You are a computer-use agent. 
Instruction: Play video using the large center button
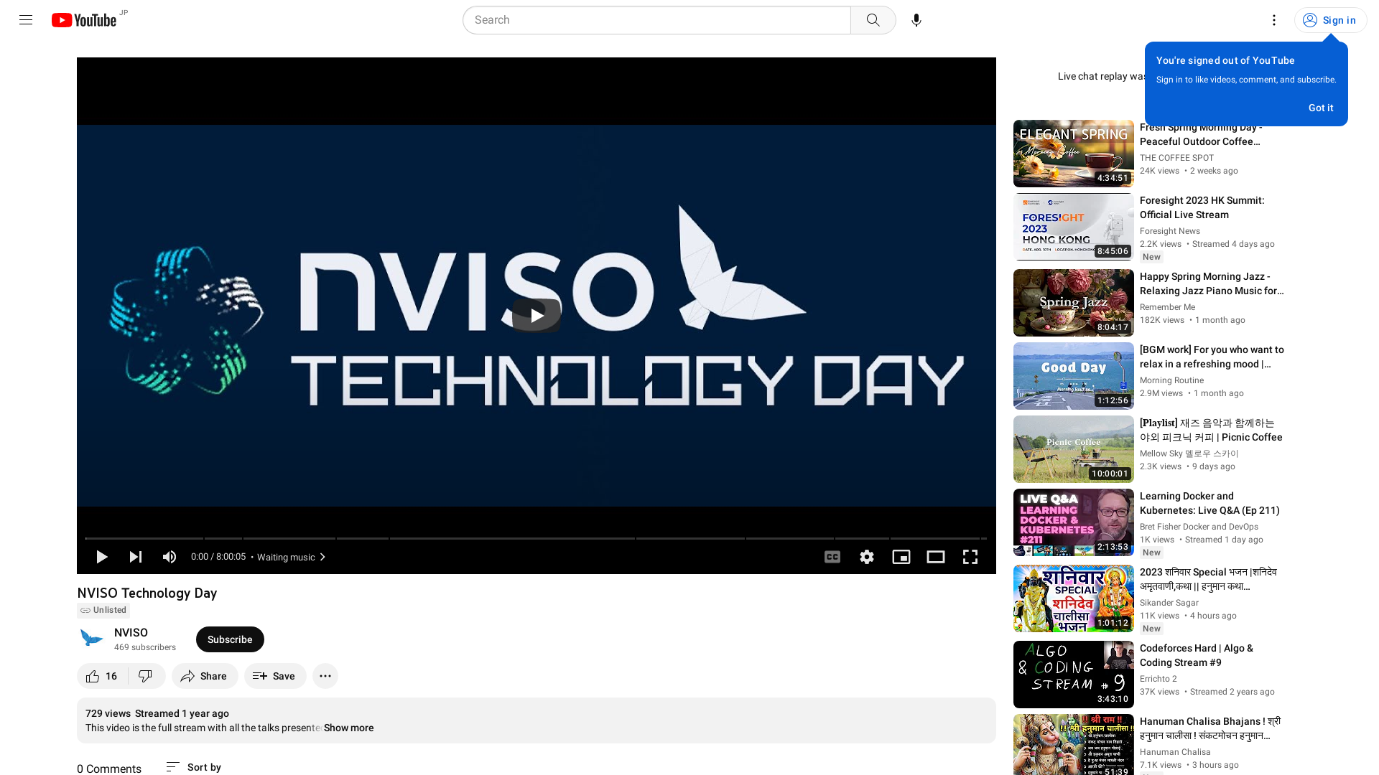coord(537,316)
